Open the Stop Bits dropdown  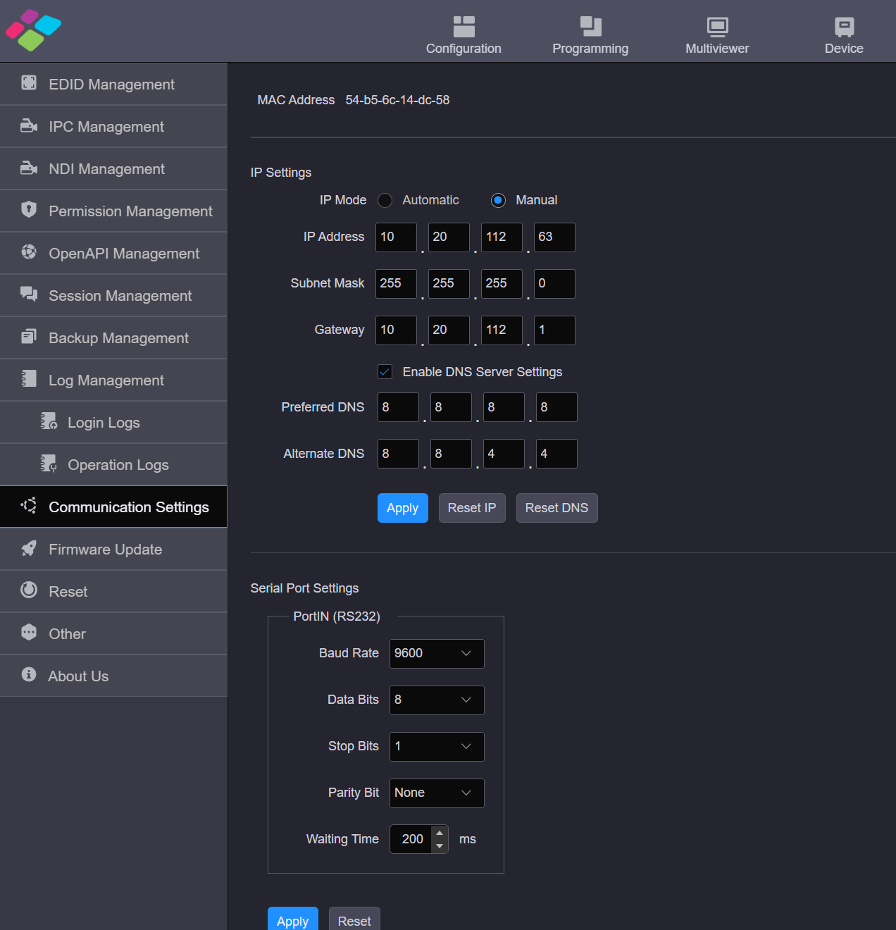click(x=436, y=747)
